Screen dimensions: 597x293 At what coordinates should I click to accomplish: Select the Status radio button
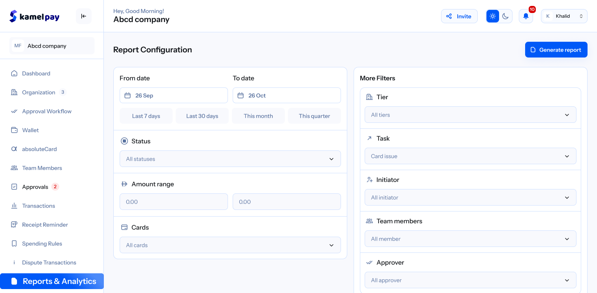pyautogui.click(x=124, y=141)
